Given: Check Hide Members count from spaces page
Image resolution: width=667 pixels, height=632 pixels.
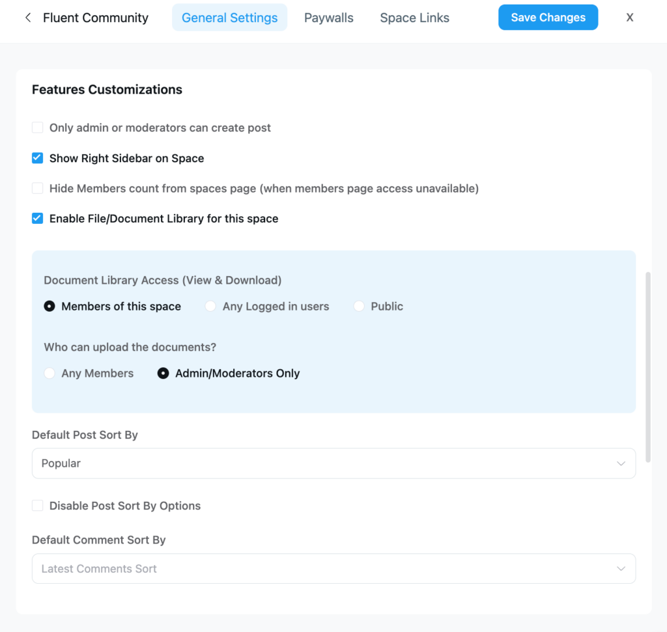Looking at the screenshot, I should point(38,189).
